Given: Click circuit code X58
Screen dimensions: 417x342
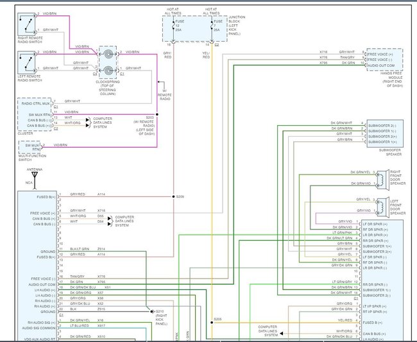Looking at the screenshot, I should (x=100, y=298).
